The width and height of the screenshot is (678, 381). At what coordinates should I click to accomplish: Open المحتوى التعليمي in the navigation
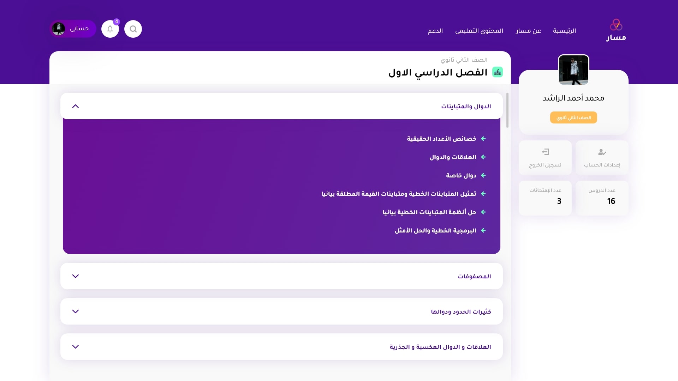pyautogui.click(x=479, y=31)
